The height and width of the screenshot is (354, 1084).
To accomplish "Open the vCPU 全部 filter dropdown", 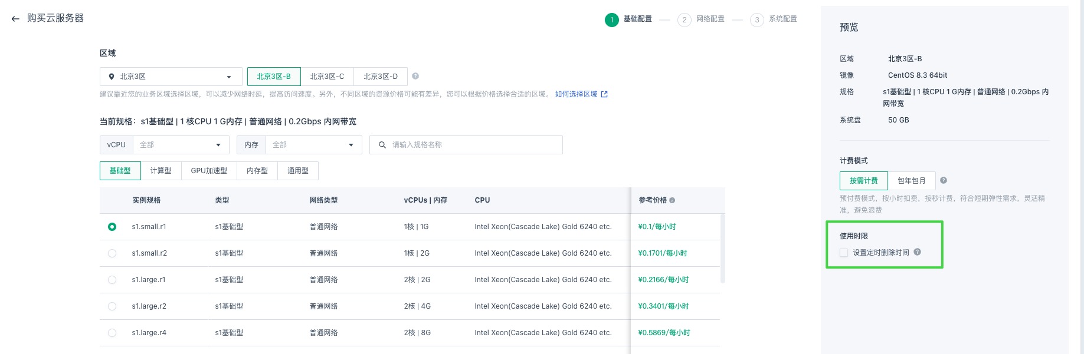I will coord(181,145).
